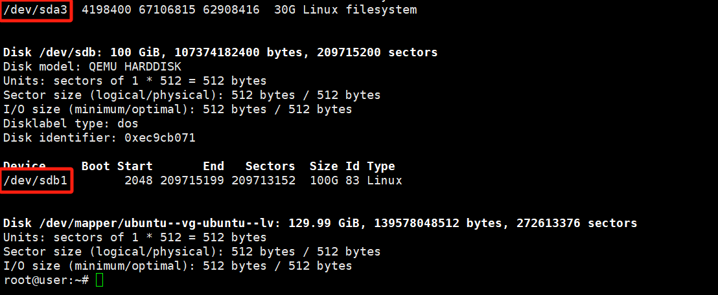This screenshot has width=718, height=295.
Task: Click the highlighted /dev/sdb1 partition name
Action: click(x=35, y=180)
